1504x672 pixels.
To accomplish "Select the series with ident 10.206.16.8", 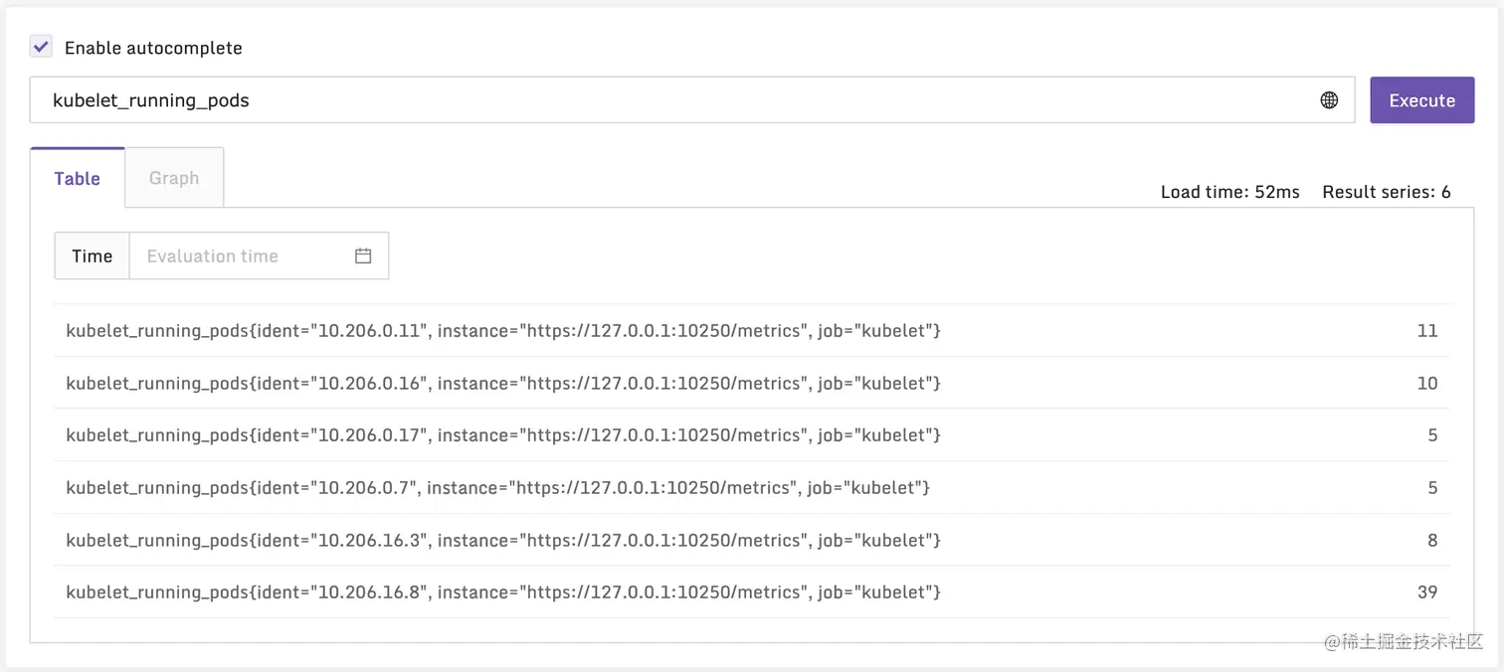I will (x=503, y=591).
